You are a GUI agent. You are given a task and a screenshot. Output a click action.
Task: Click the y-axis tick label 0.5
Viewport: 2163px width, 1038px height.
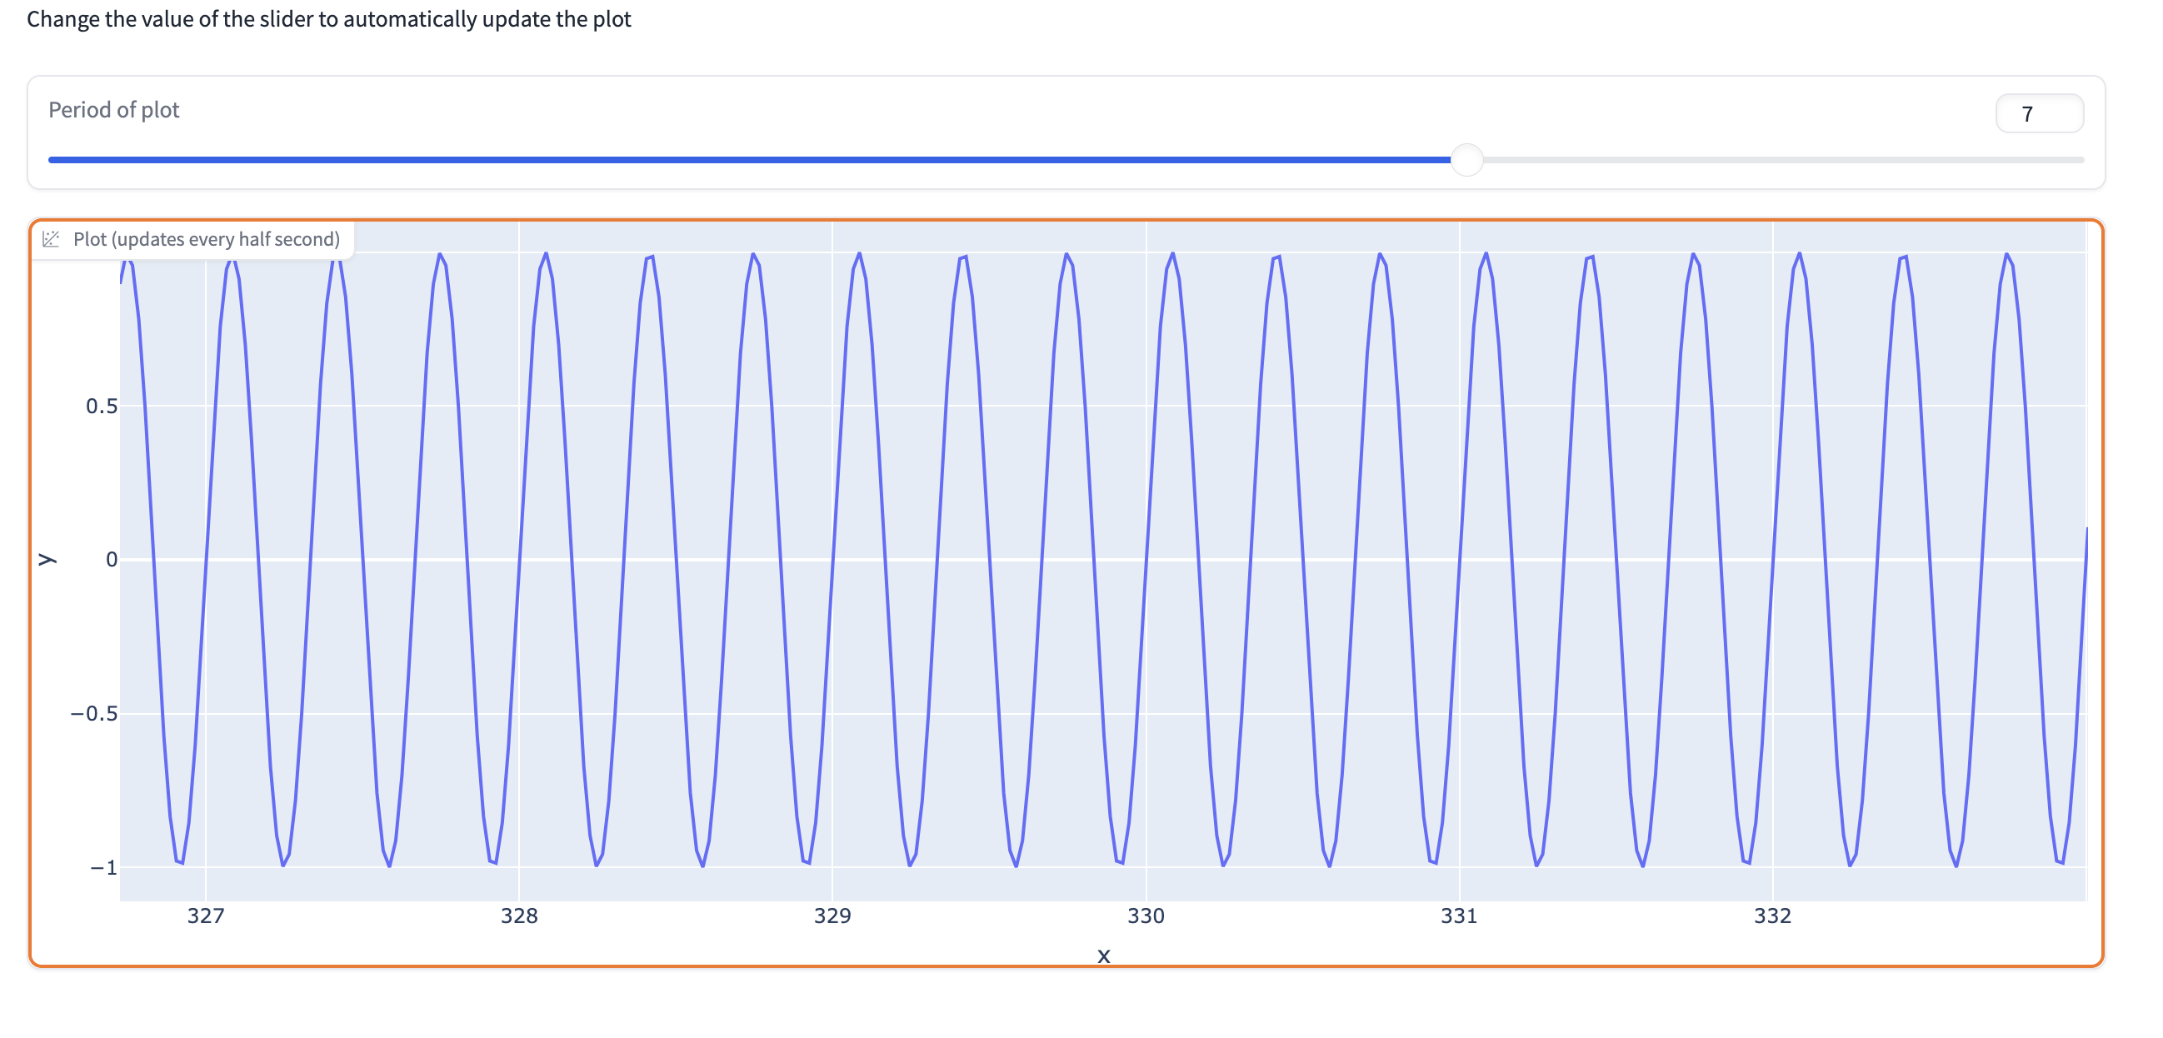coord(102,407)
